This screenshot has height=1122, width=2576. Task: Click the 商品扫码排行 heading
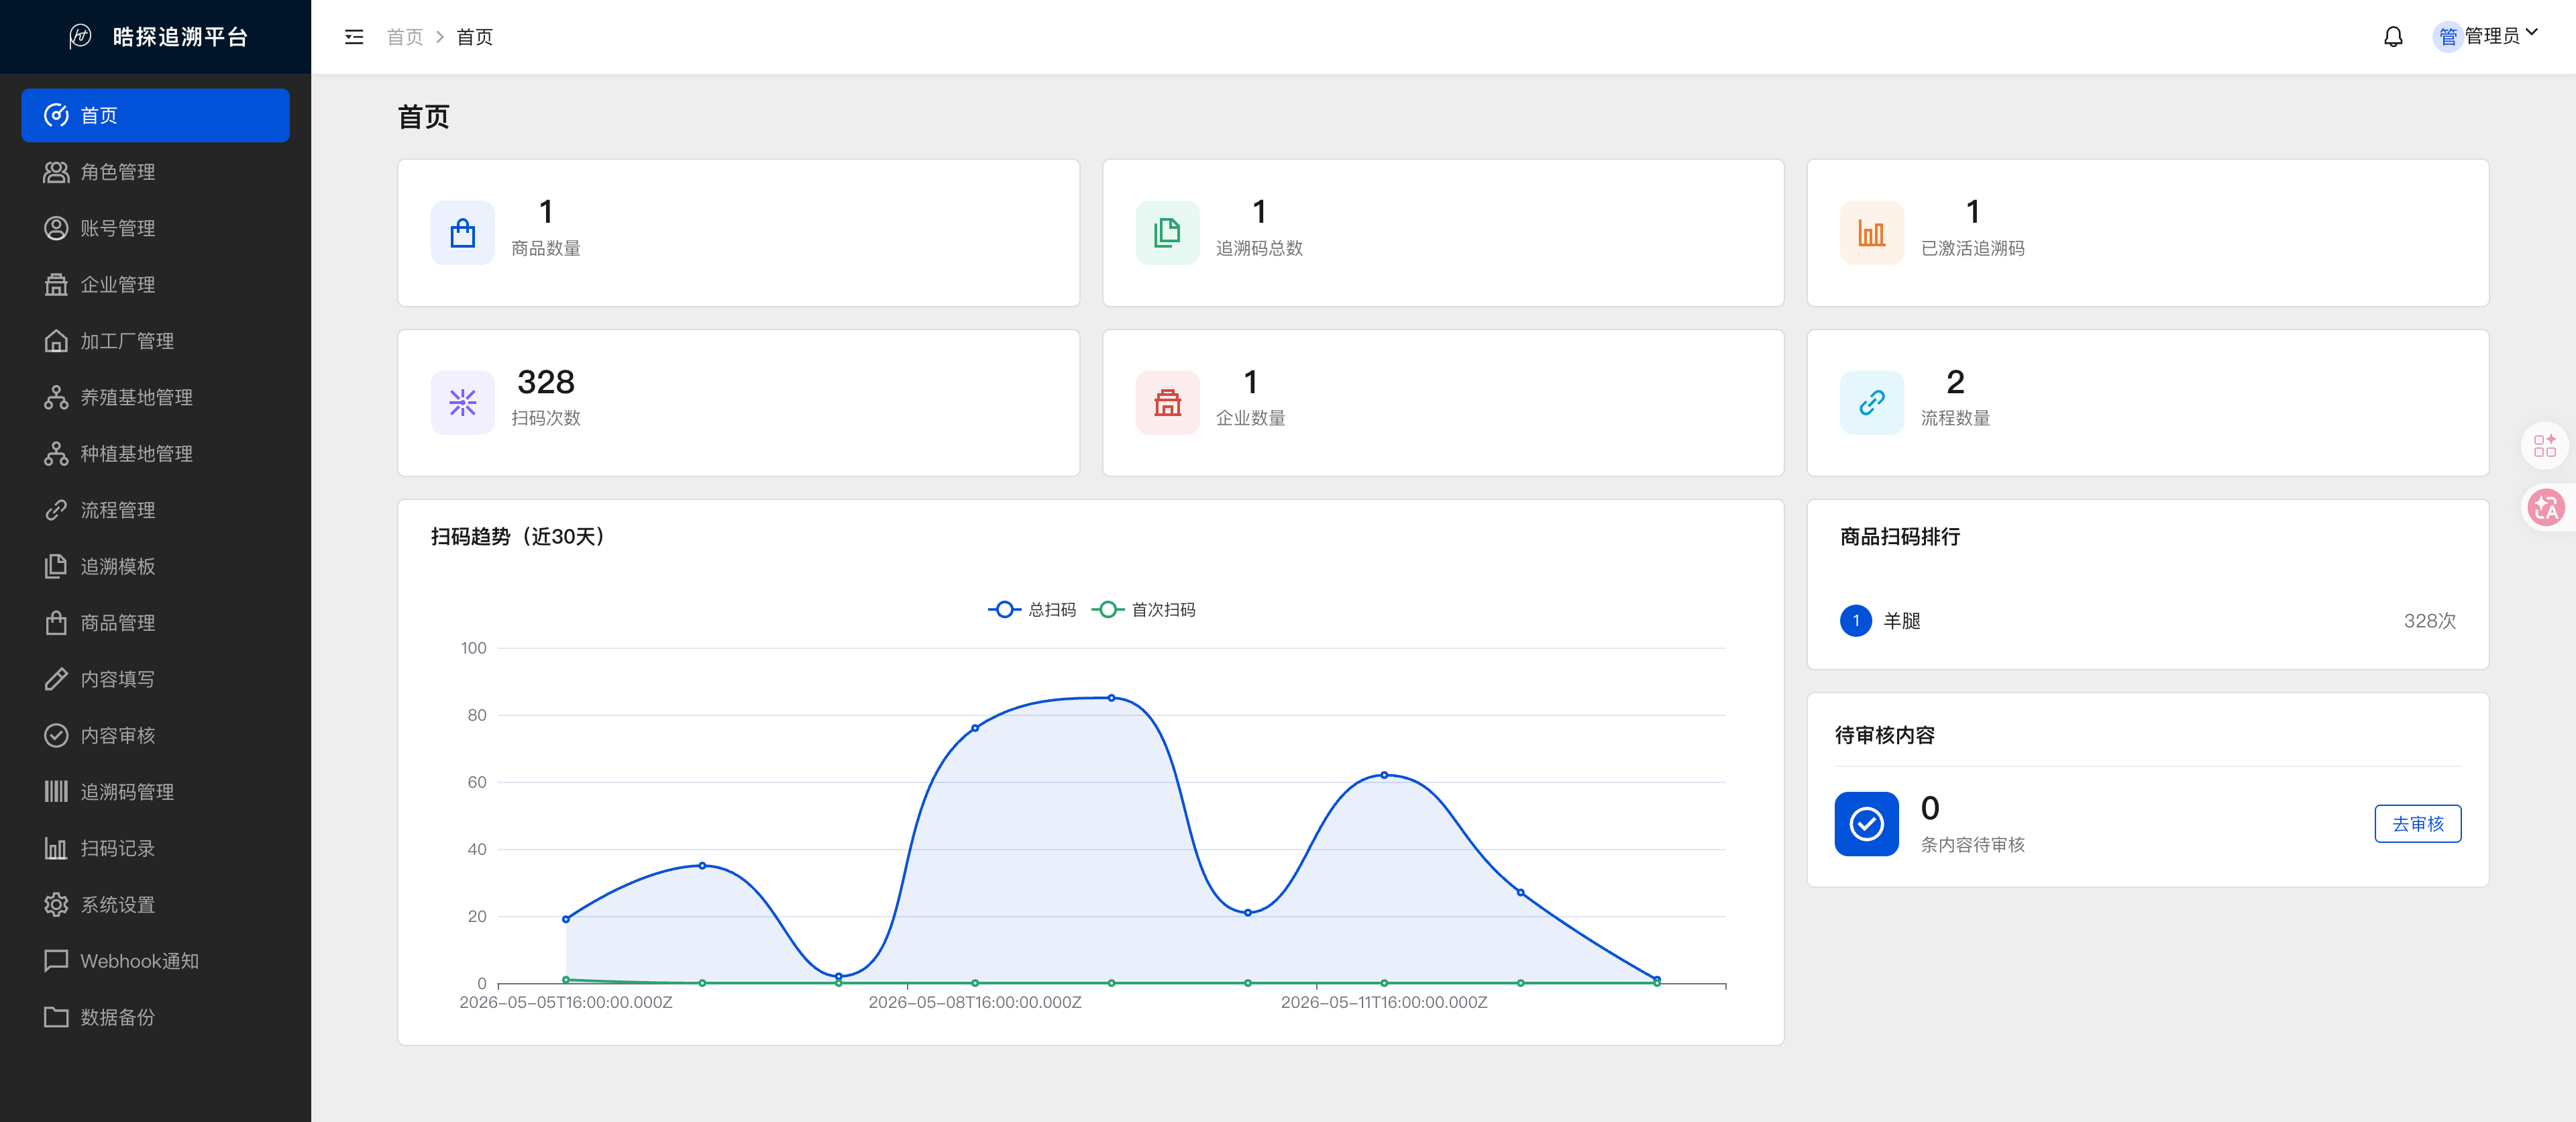pyautogui.click(x=1900, y=537)
